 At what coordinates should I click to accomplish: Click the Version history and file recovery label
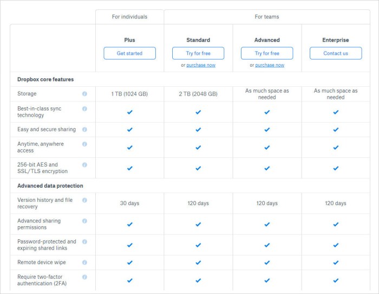pos(45,203)
